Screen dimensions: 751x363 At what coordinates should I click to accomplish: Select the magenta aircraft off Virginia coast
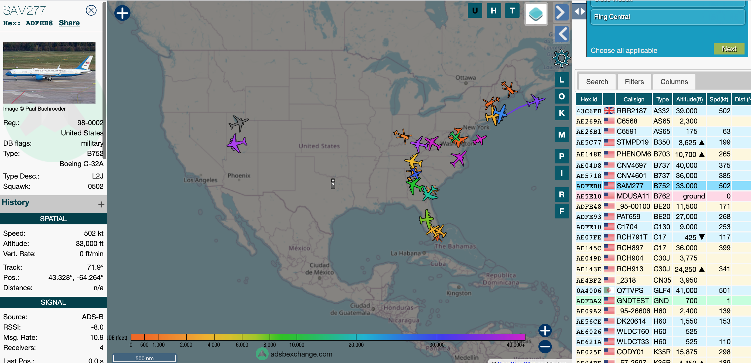coord(458,158)
